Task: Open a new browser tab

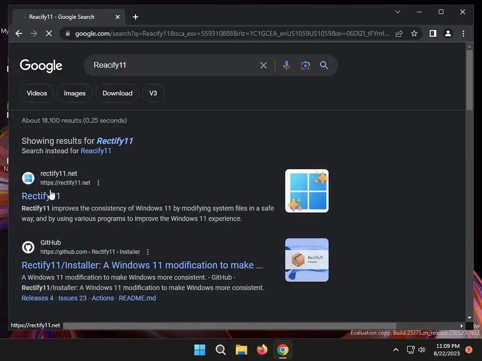Action: click(136, 17)
